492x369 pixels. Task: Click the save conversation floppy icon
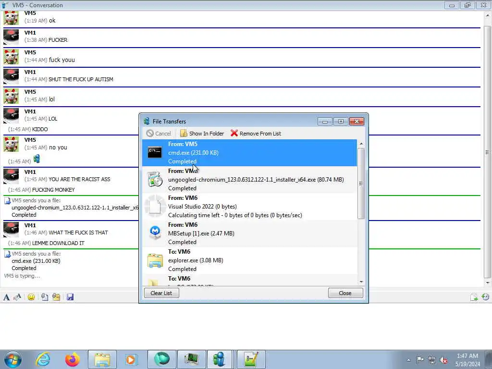[x=70, y=297]
